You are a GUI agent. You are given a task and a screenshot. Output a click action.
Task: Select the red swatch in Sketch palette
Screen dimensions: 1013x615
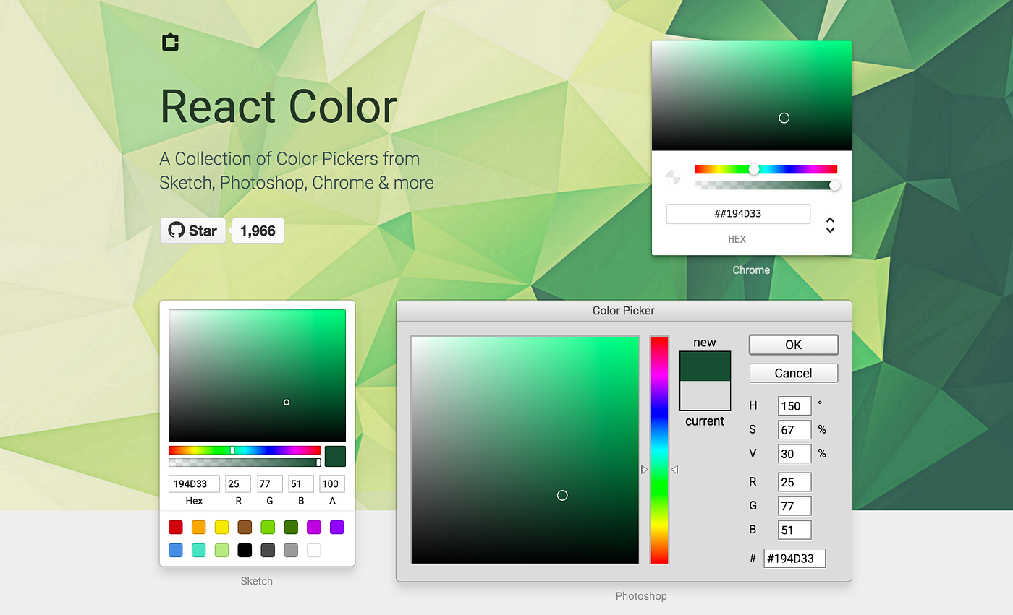[x=175, y=527]
